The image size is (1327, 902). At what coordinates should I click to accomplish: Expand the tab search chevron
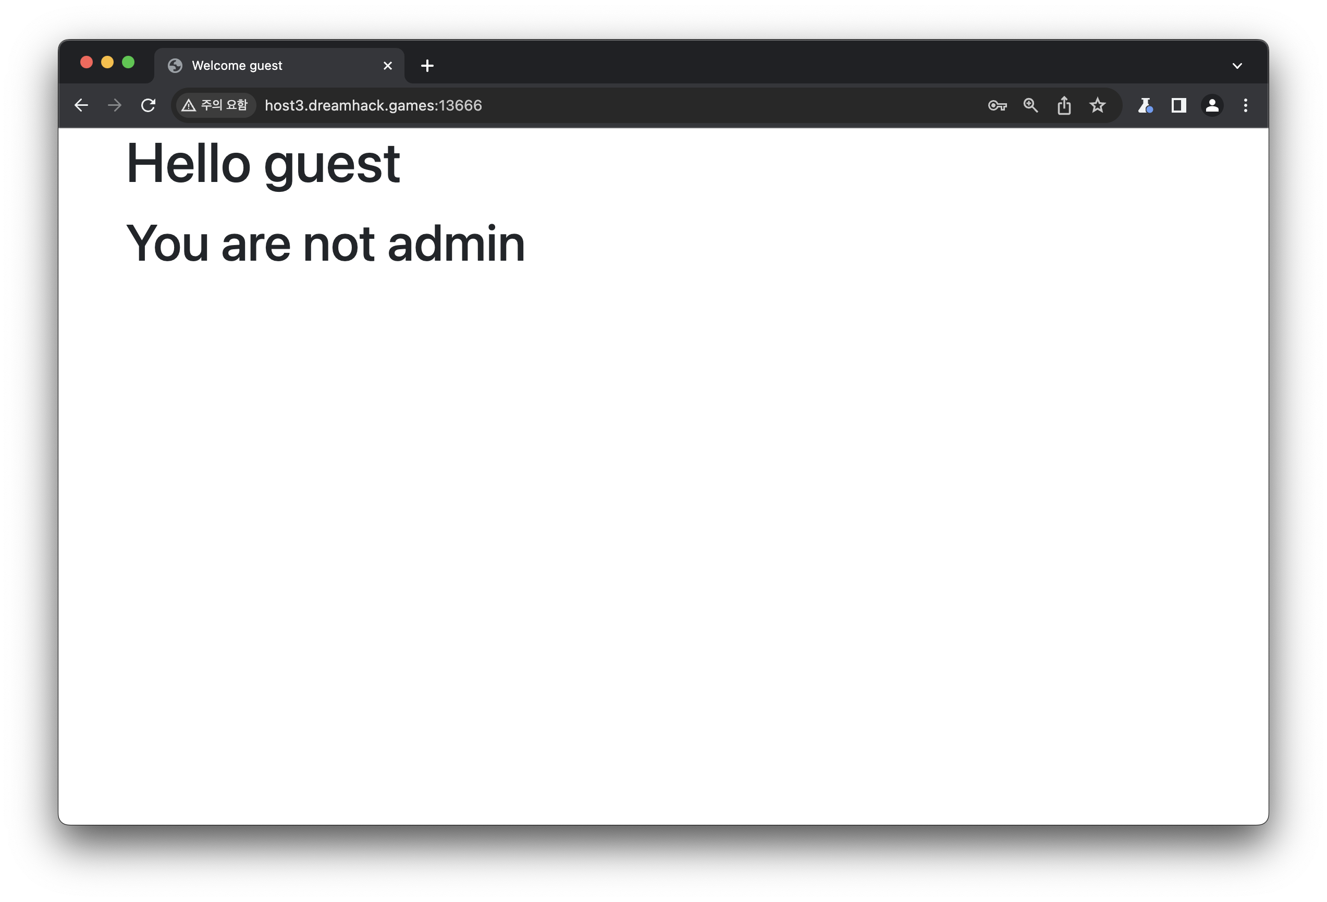1237,66
